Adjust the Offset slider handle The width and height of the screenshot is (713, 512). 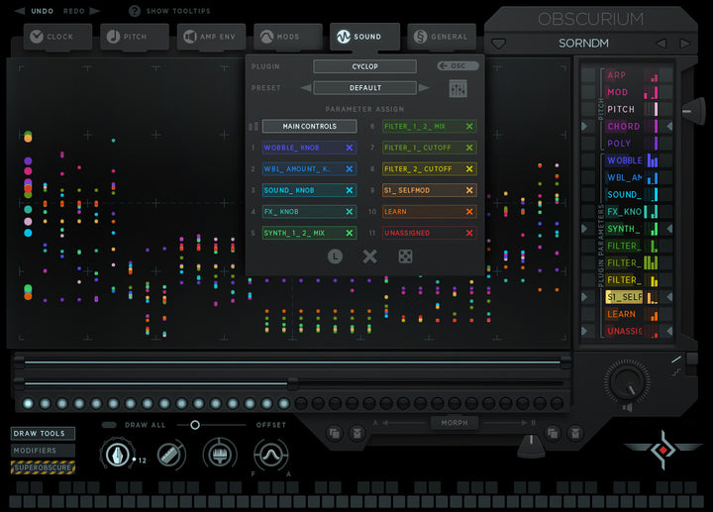pos(195,425)
